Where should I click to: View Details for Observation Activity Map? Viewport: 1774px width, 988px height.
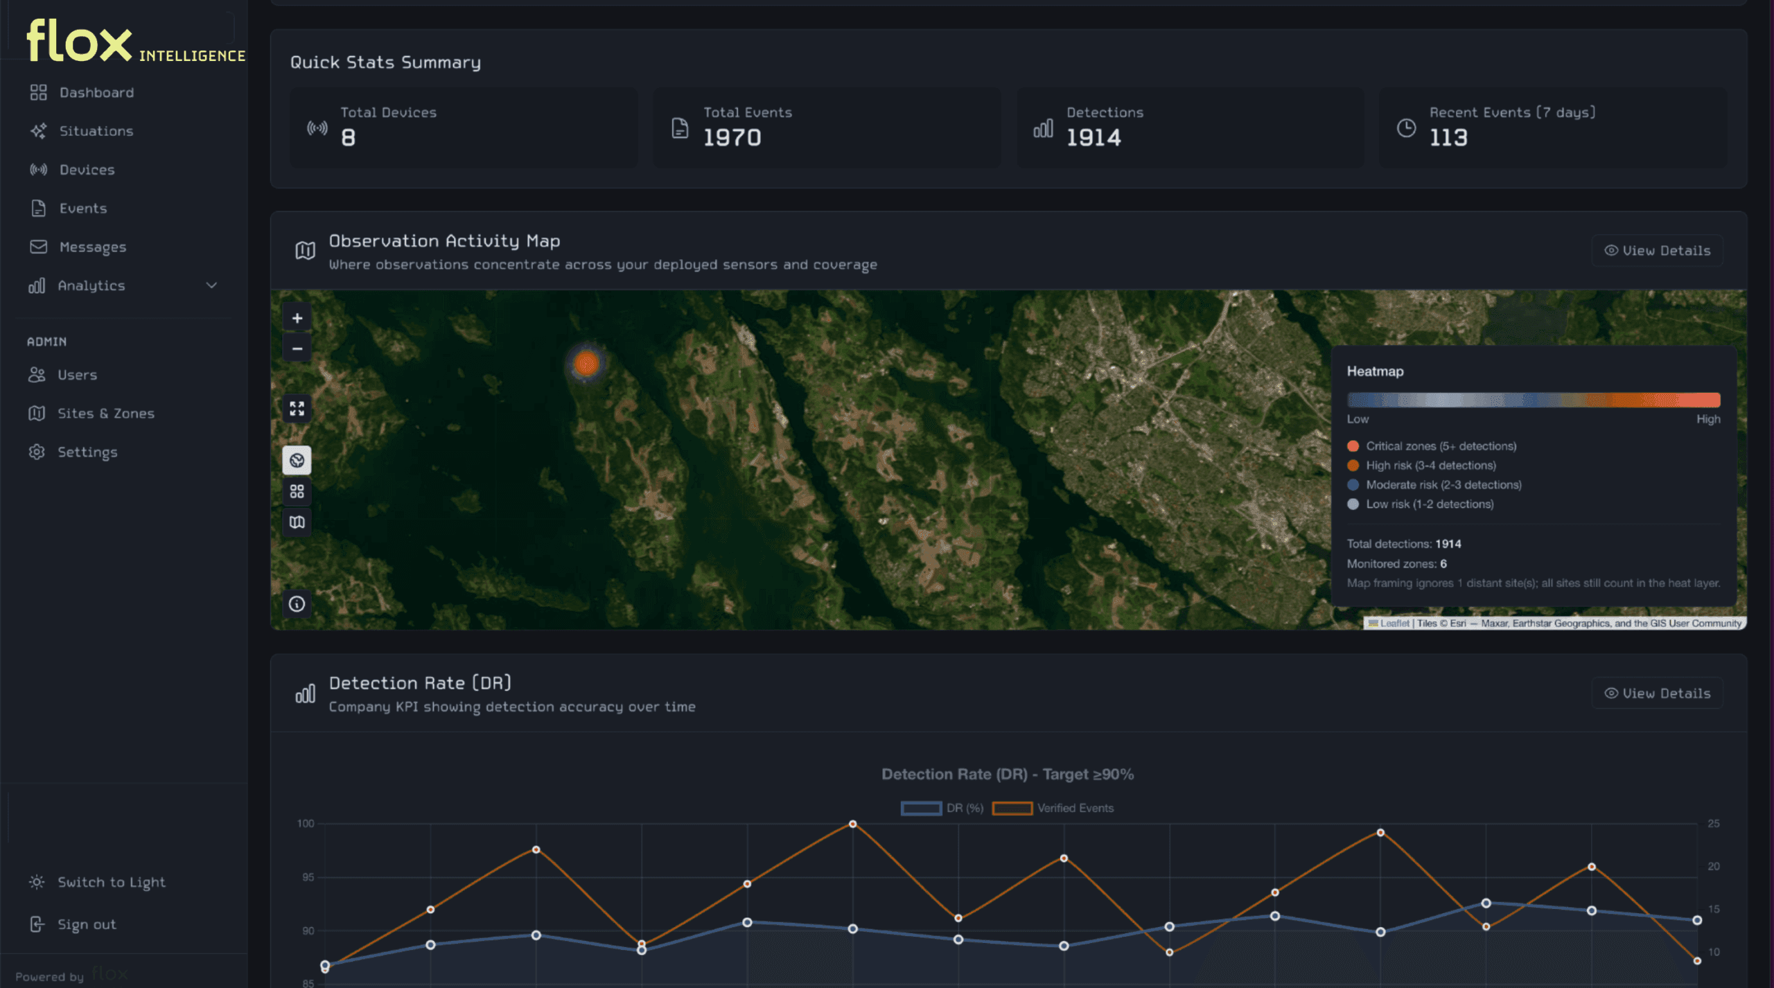[1658, 251]
